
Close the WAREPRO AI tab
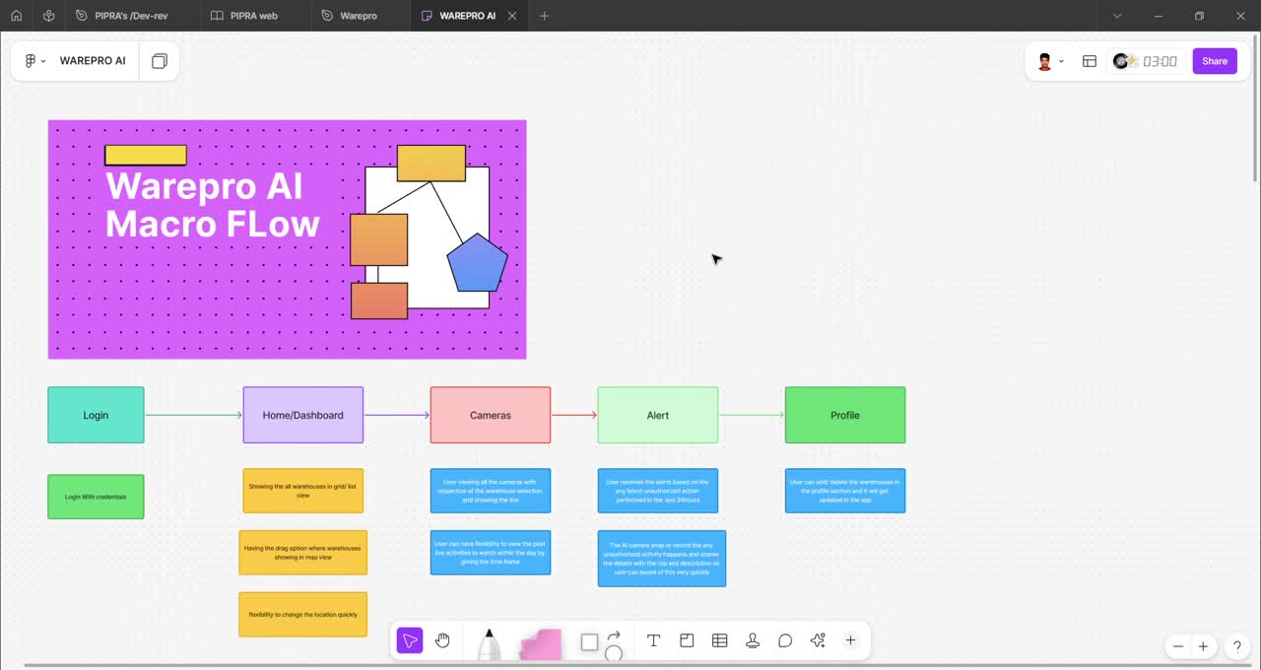pyautogui.click(x=512, y=16)
